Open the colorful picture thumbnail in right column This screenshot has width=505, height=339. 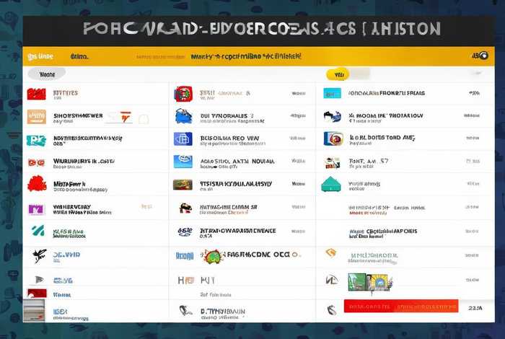(x=369, y=281)
